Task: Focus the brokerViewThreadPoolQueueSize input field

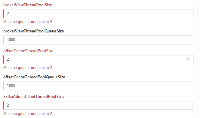Action: tap(98, 40)
